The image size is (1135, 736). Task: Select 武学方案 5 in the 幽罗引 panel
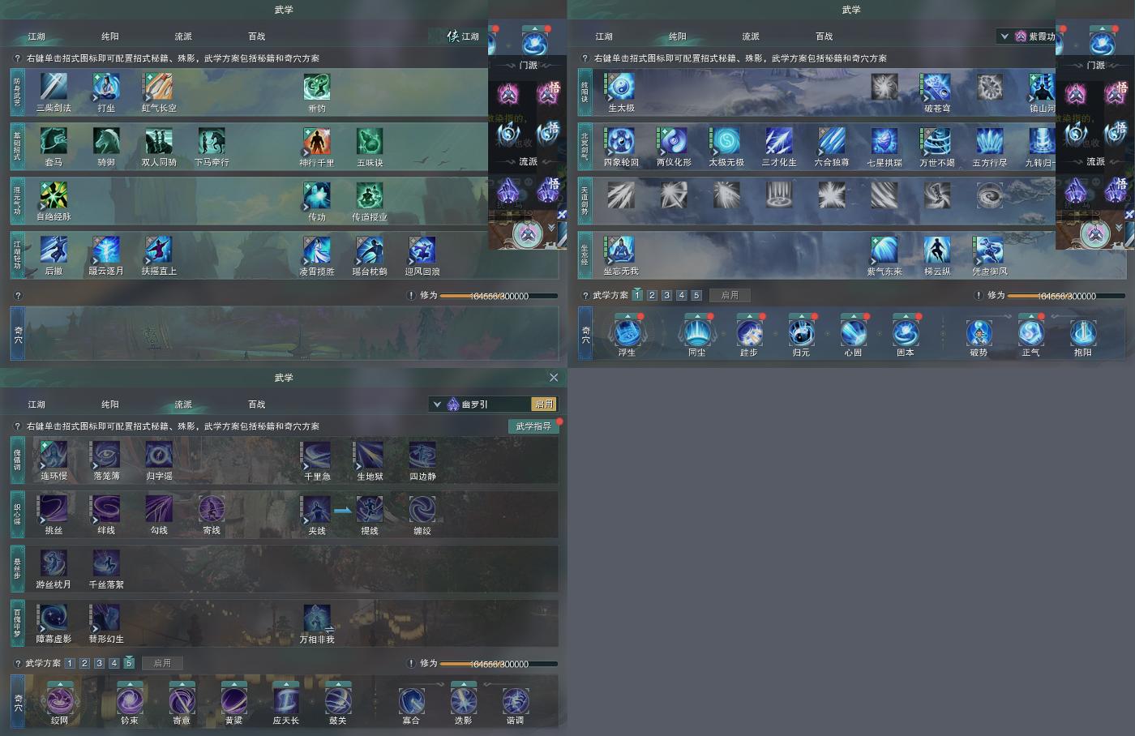pos(128,663)
